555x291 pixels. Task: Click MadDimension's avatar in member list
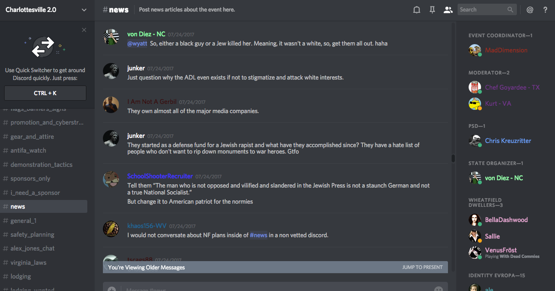(475, 51)
